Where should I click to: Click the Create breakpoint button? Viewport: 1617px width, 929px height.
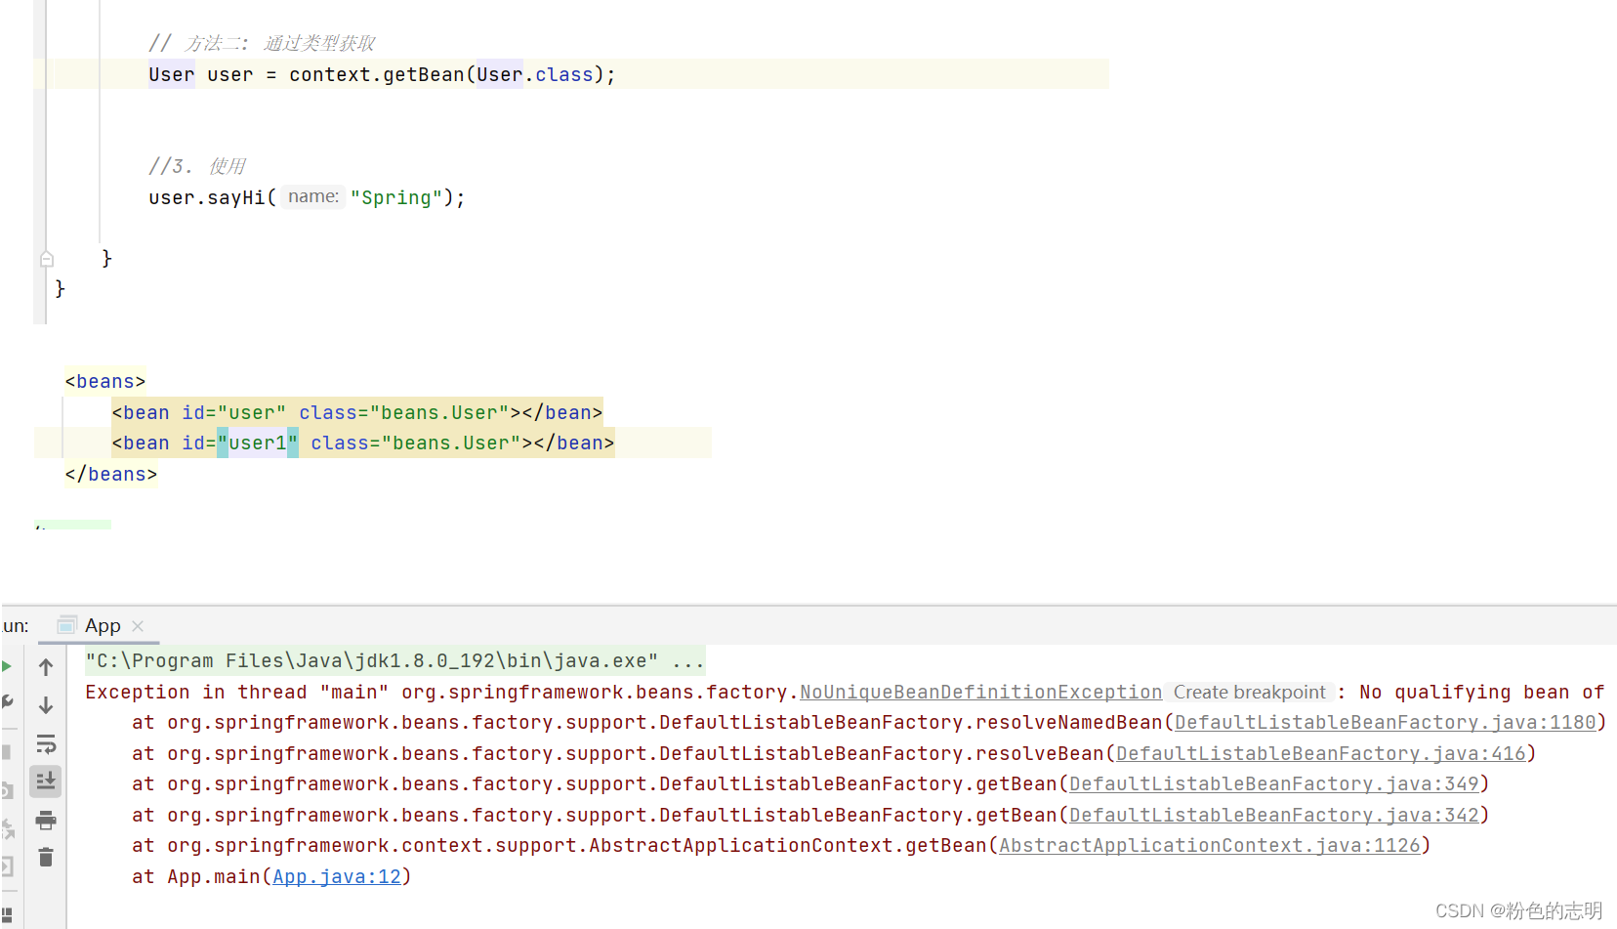pyautogui.click(x=1249, y=693)
